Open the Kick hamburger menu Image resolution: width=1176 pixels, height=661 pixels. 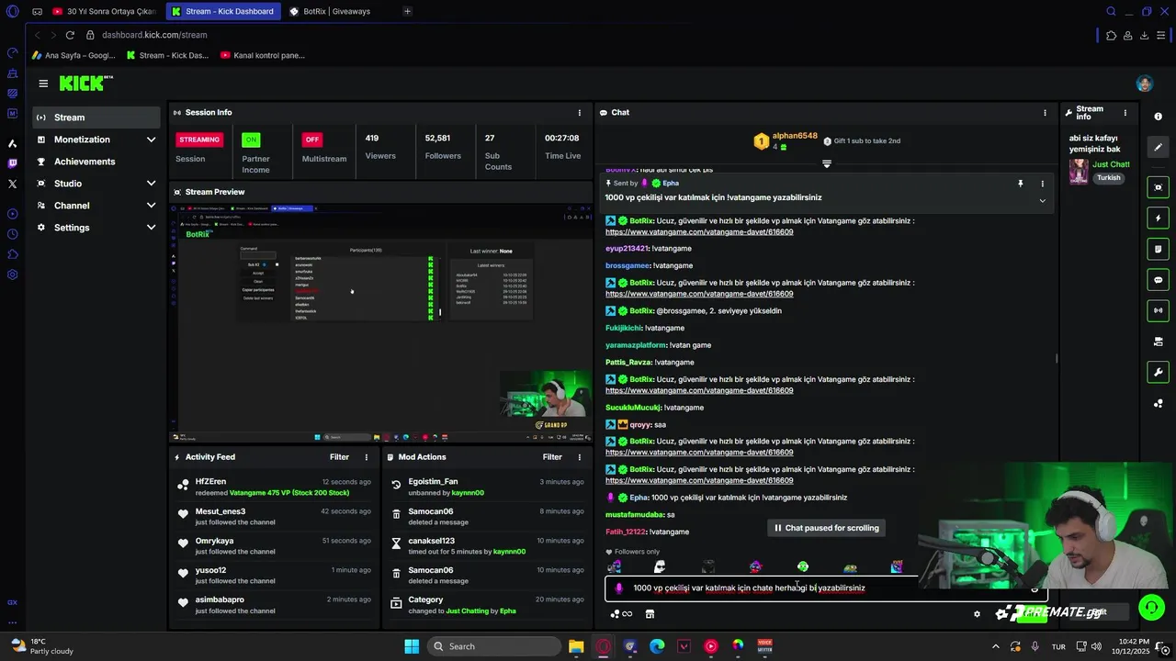(43, 84)
